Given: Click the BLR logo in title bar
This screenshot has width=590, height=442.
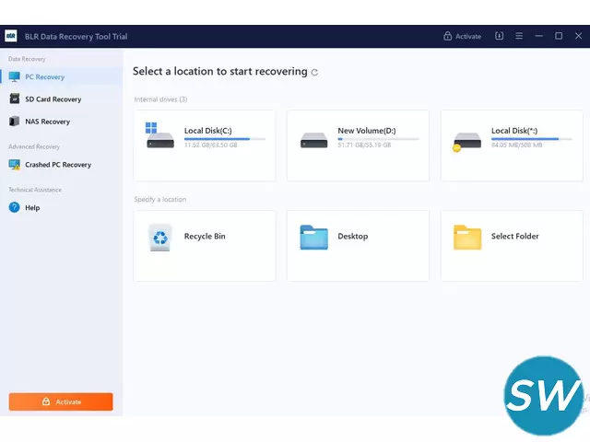Looking at the screenshot, I should coord(11,36).
